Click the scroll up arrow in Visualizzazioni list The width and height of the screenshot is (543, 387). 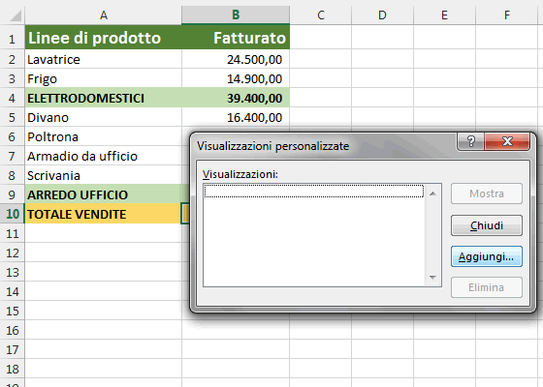tap(432, 193)
